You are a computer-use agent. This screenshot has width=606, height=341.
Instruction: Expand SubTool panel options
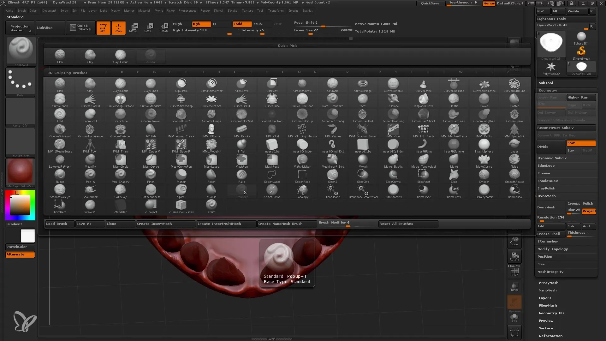click(x=546, y=82)
